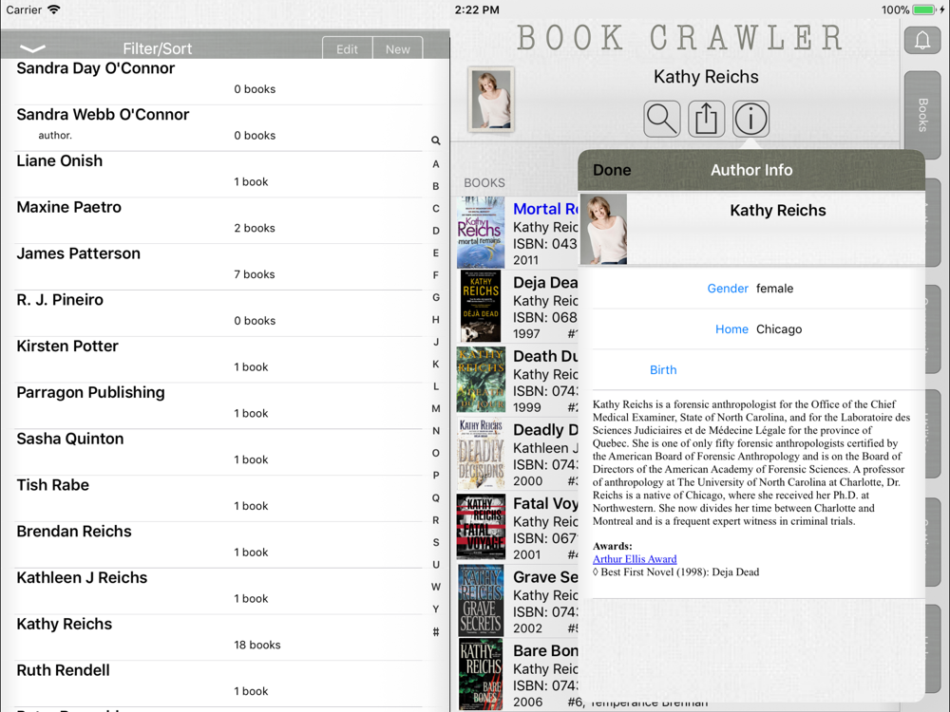Viewport: 950px width, 712px height.
Task: Open Deja Dead book cover
Action: [x=481, y=307]
